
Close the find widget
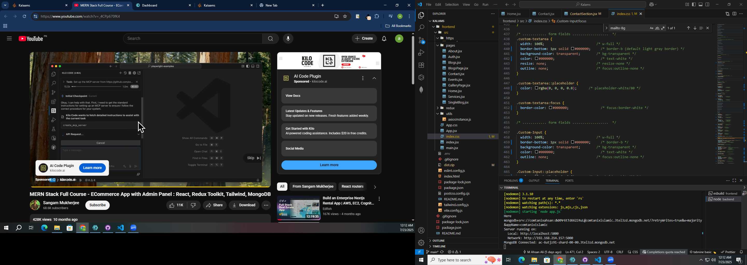click(x=708, y=28)
